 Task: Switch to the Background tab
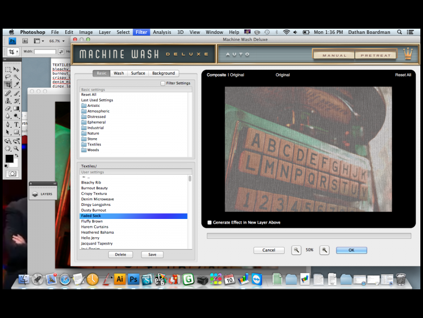pyautogui.click(x=163, y=73)
